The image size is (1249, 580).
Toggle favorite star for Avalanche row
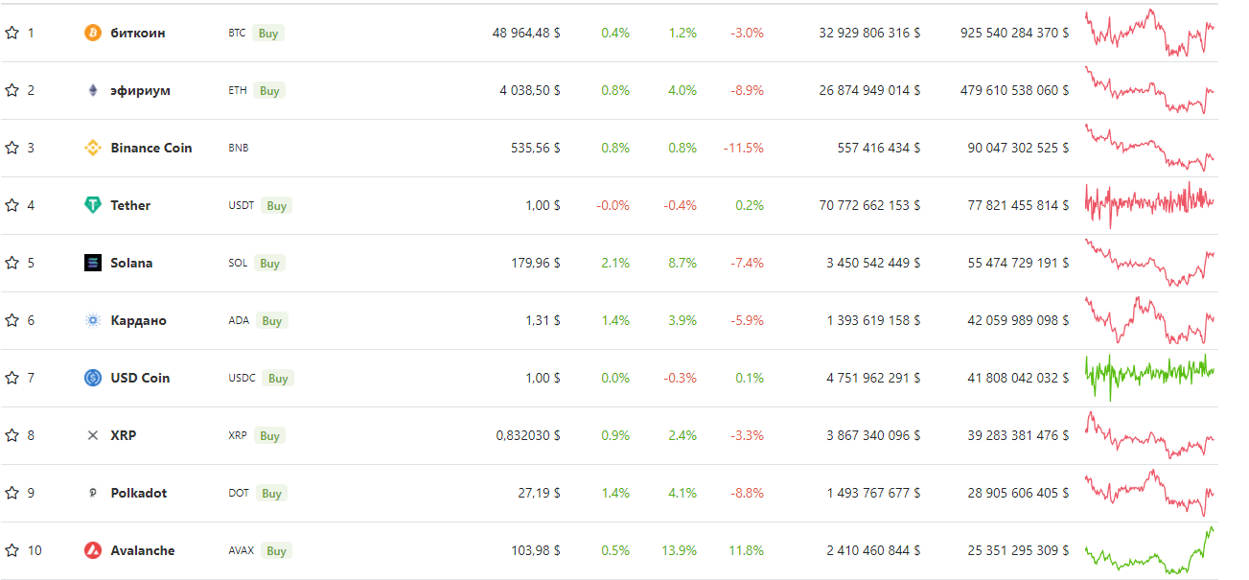click(12, 550)
